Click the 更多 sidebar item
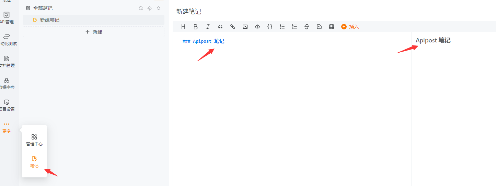Screen dimensions: 496x186 point(7,128)
